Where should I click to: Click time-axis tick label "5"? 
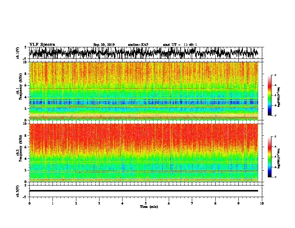(x=146, y=203)
